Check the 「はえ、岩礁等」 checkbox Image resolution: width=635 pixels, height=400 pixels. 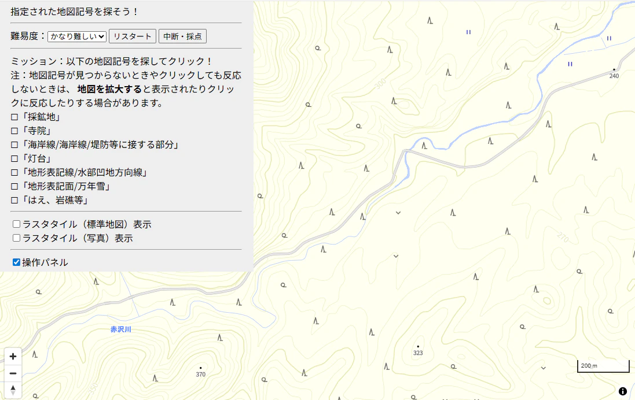click(14, 200)
